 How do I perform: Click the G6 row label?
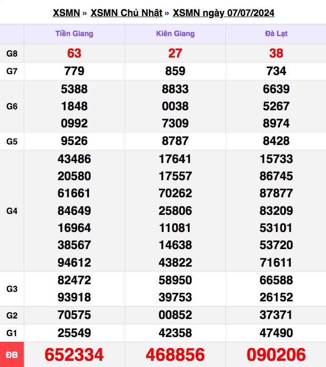(12, 106)
